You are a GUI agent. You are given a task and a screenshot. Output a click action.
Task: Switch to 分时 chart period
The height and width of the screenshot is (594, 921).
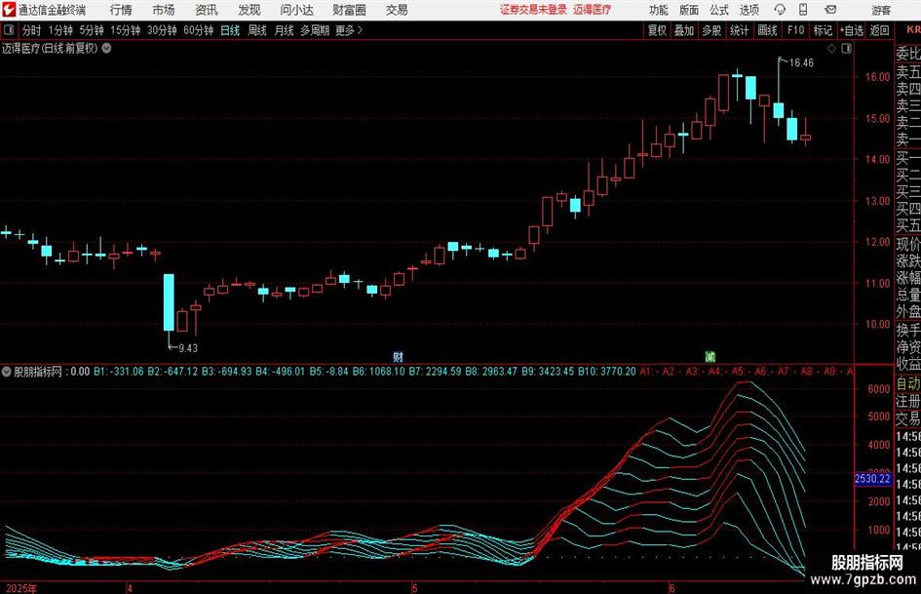(x=31, y=30)
